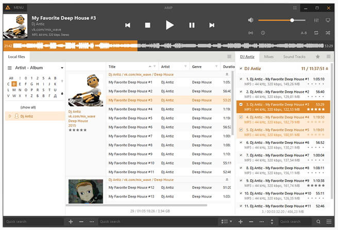Open the equalizer settings icon
The width and height of the screenshot is (338, 230).
point(316,20)
